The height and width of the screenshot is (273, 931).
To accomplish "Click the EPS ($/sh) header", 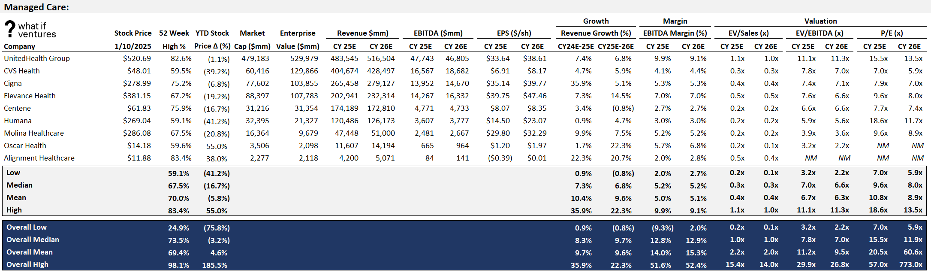I will [x=514, y=33].
